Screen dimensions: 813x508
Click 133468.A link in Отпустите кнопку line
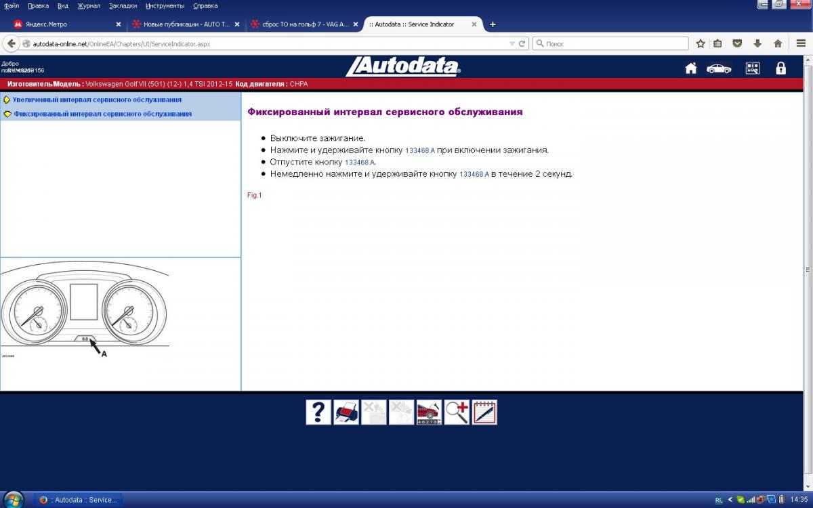pyautogui.click(x=360, y=163)
